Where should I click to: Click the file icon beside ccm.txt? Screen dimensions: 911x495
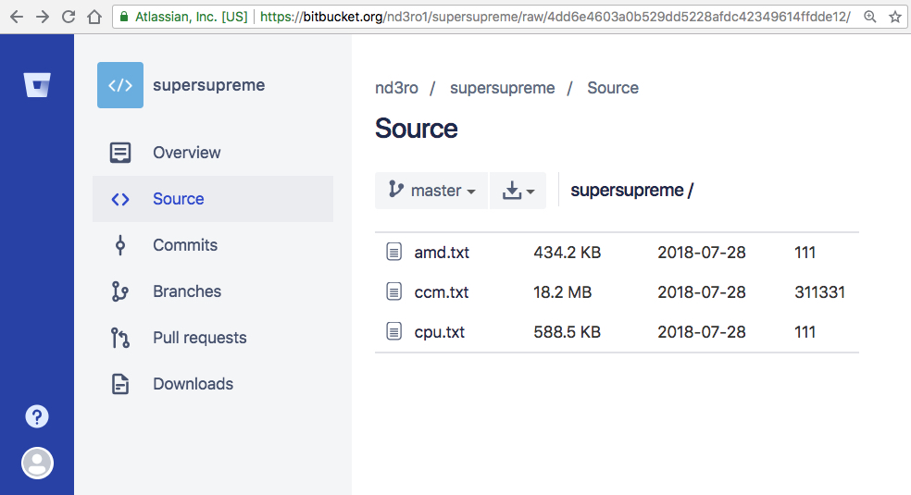click(393, 291)
